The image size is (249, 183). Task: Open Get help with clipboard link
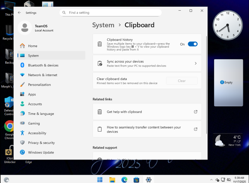click(147, 112)
